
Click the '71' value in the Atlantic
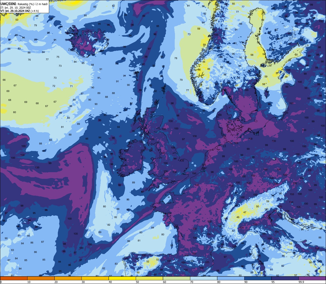point(71,86)
